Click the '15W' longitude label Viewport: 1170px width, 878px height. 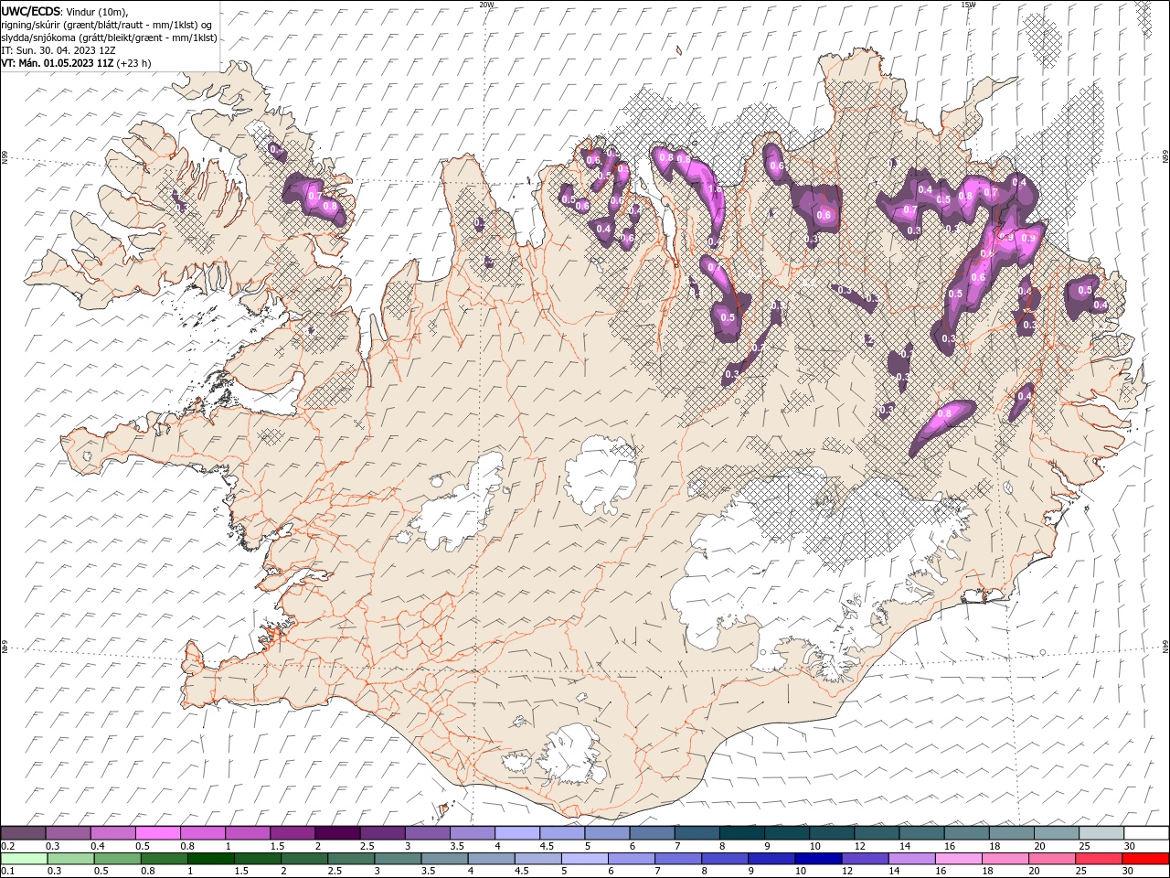click(x=968, y=5)
